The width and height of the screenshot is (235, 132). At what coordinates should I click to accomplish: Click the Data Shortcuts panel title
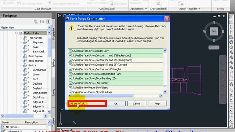click(x=43, y=9)
